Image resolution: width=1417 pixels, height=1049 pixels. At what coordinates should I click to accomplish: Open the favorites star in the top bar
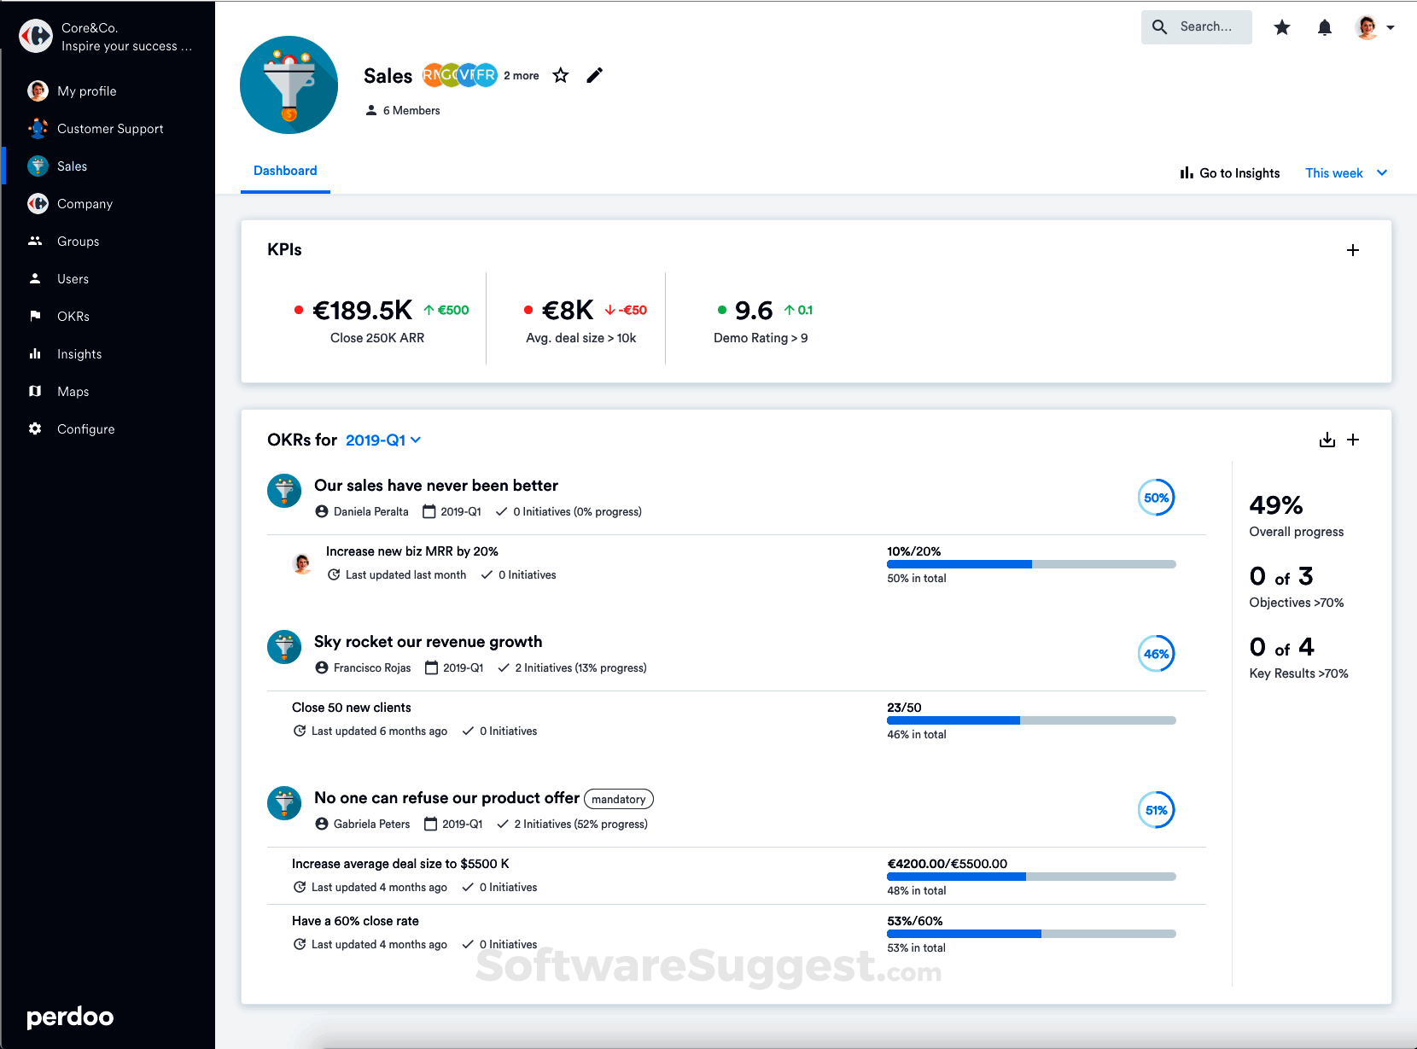click(1282, 27)
